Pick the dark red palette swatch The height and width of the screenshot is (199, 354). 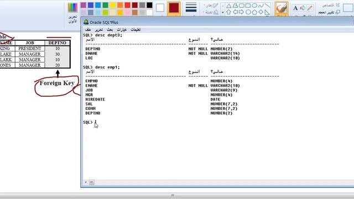coord(135,5)
